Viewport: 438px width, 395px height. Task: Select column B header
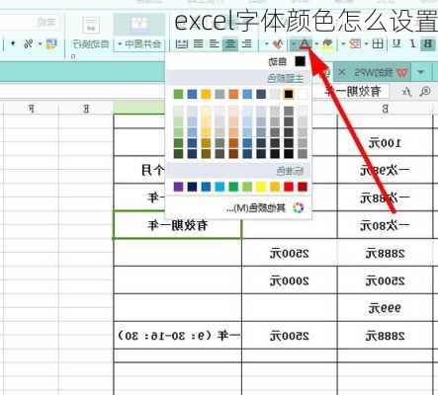(385, 109)
